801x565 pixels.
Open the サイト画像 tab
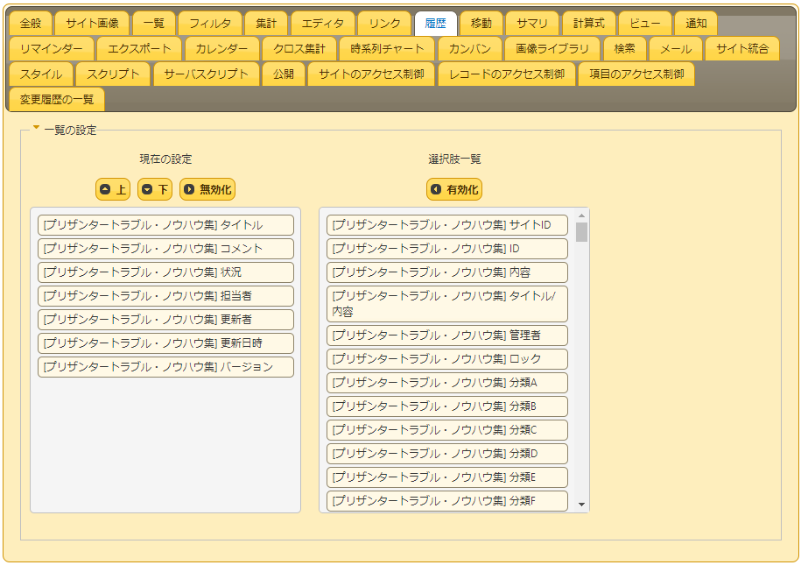[x=92, y=24]
